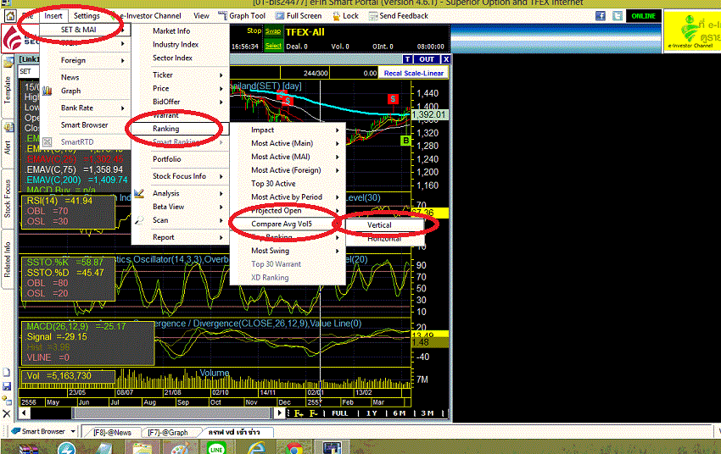Expand the Foreign submenu
721x454 pixels.
click(85, 60)
